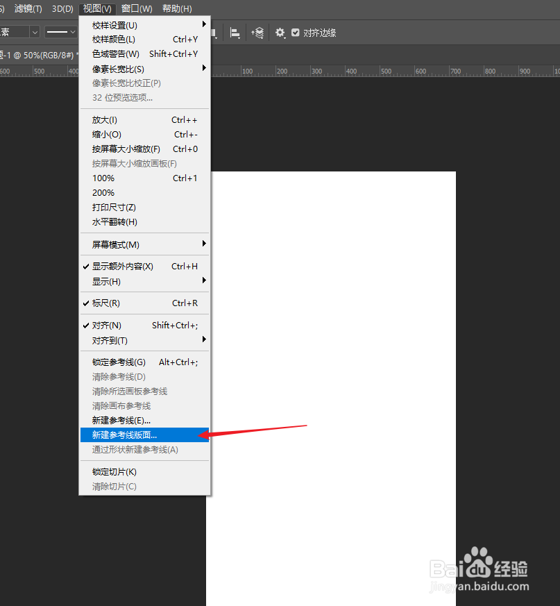Screen dimensions: 560x606
Task: Set zoom to 100% via the View menu
Action: 103,178
